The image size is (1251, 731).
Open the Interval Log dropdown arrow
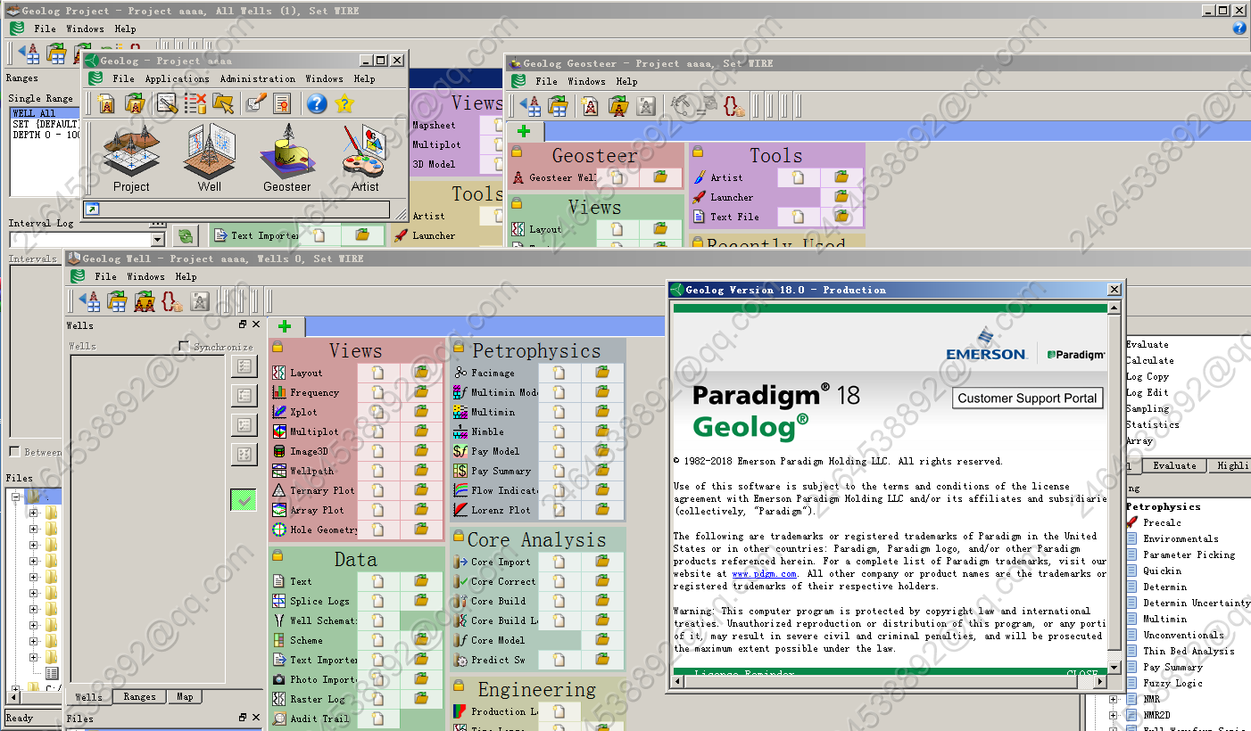pos(158,239)
